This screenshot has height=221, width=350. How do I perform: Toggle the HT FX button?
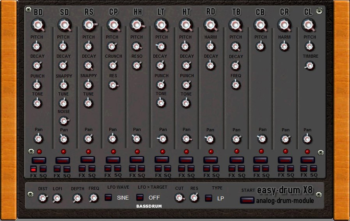pyautogui.click(x=181, y=169)
